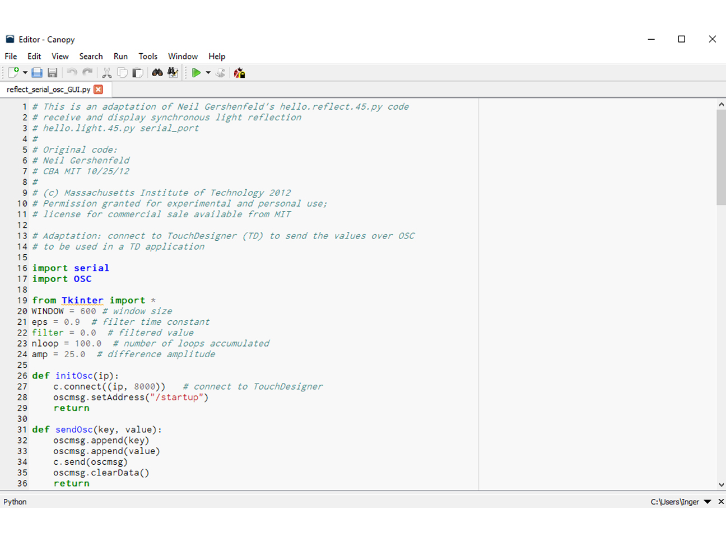Viewport: 726px width, 542px height.
Task: Click the Copy icon
Action: 122,73
